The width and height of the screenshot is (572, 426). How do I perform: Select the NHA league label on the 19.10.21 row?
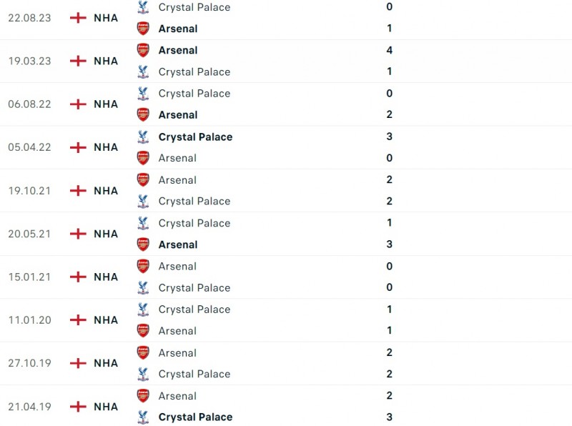[106, 191]
